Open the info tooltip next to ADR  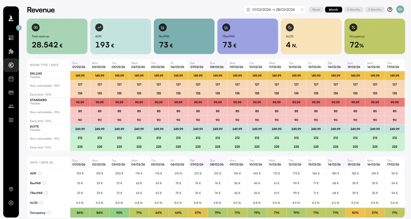point(39,173)
